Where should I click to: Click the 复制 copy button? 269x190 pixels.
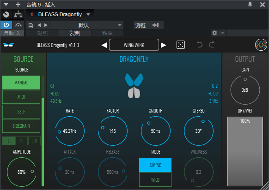click(75, 33)
